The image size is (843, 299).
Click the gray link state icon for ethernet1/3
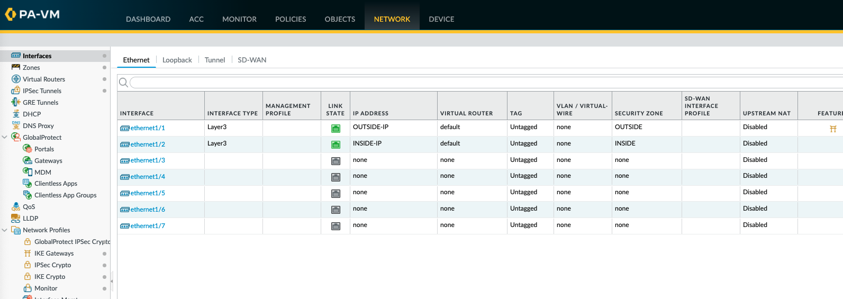pyautogui.click(x=336, y=161)
